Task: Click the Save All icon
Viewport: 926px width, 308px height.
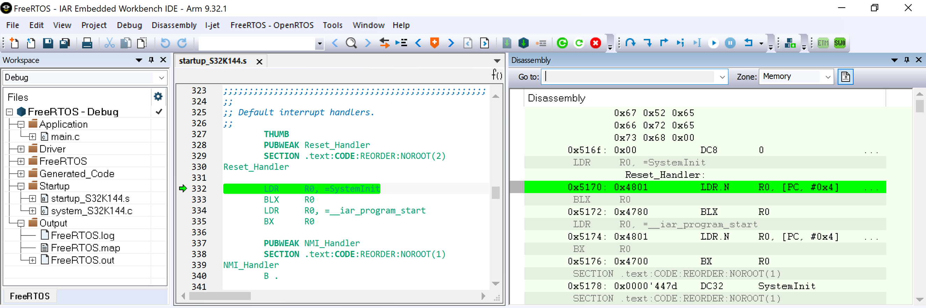Action: point(65,43)
